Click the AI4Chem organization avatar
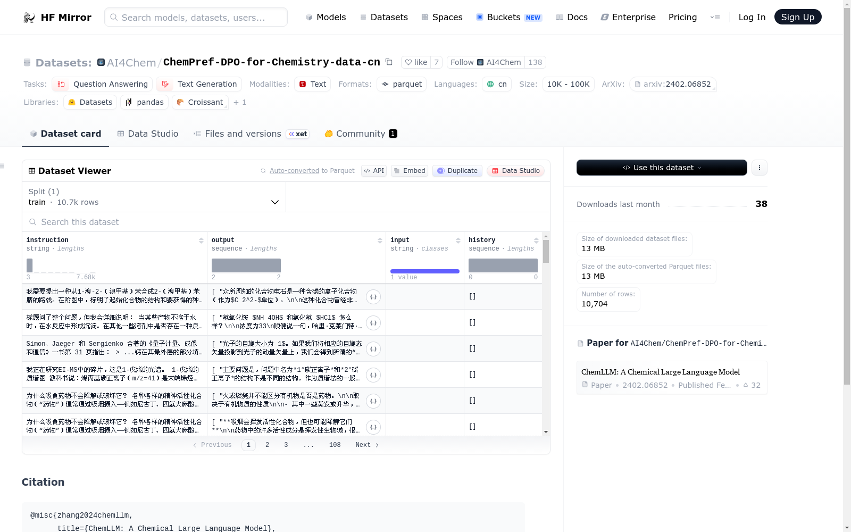This screenshot has width=851, height=532. coord(101,62)
